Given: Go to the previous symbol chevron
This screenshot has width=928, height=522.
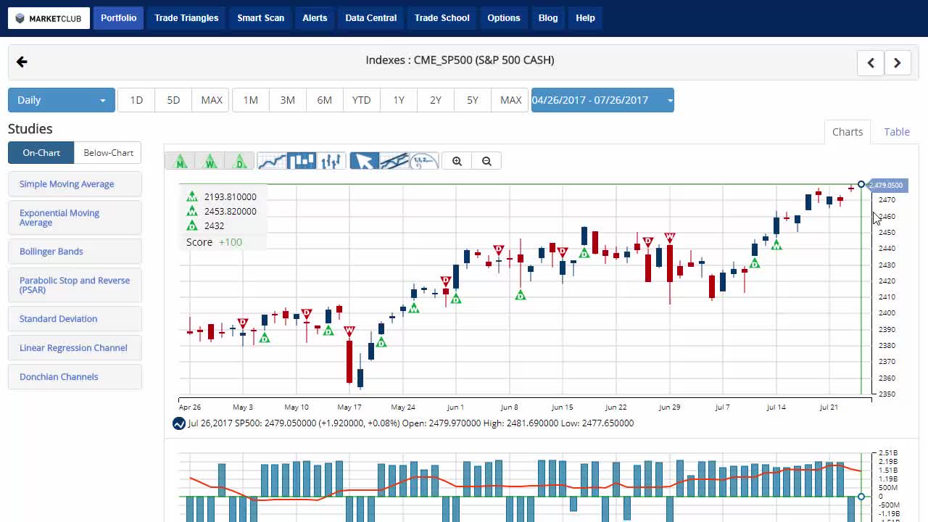Looking at the screenshot, I should click(871, 63).
